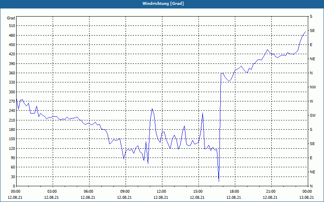Select the 09:00 time axis label
The image size is (324, 202).
[124, 191]
